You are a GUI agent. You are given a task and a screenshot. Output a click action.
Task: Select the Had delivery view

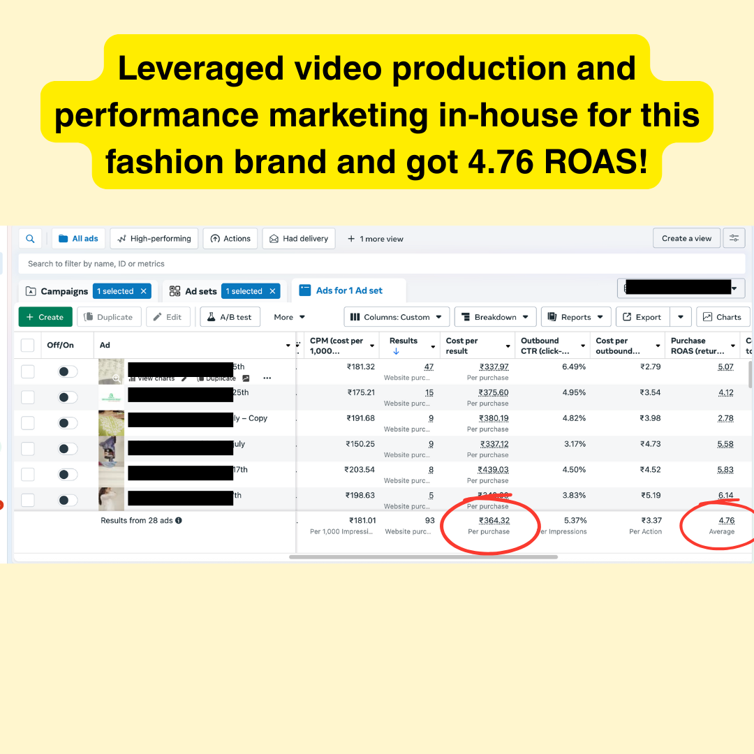(x=299, y=239)
